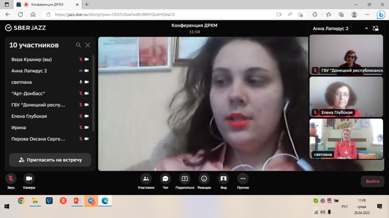Open Chrome from the taskbar

tap(21, 201)
